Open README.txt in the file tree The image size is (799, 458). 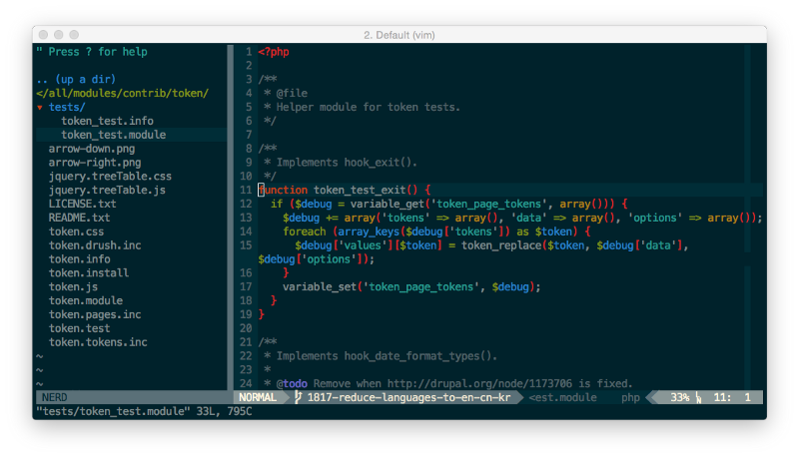point(79,218)
